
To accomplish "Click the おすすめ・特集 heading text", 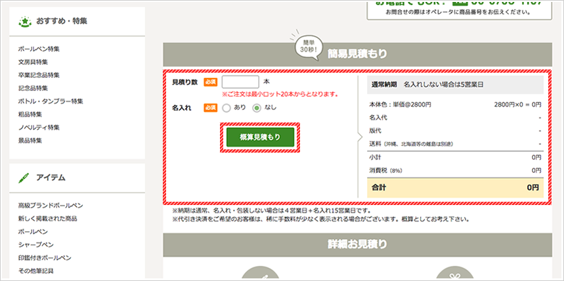I will pos(62,21).
